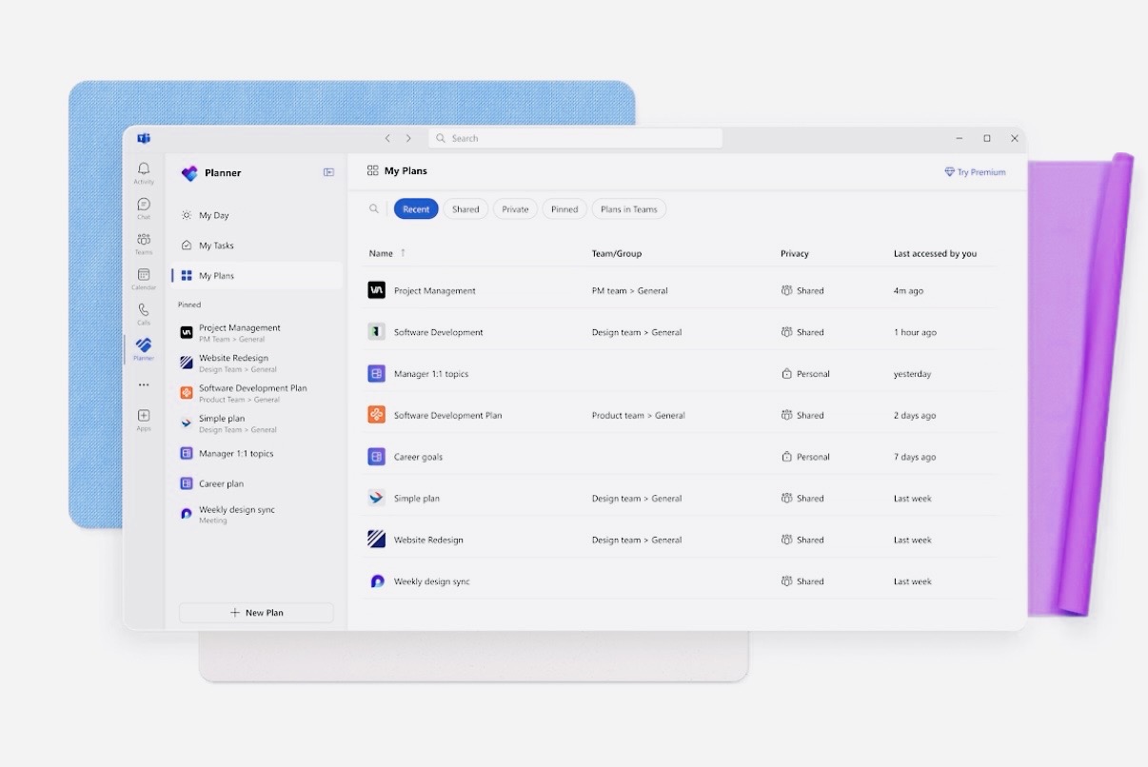Click the Software Development plan icon in table
This screenshot has width=1148, height=767.
tap(376, 332)
